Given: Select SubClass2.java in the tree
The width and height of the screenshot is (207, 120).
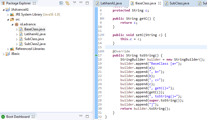Looking at the screenshot, I should 35,44.
